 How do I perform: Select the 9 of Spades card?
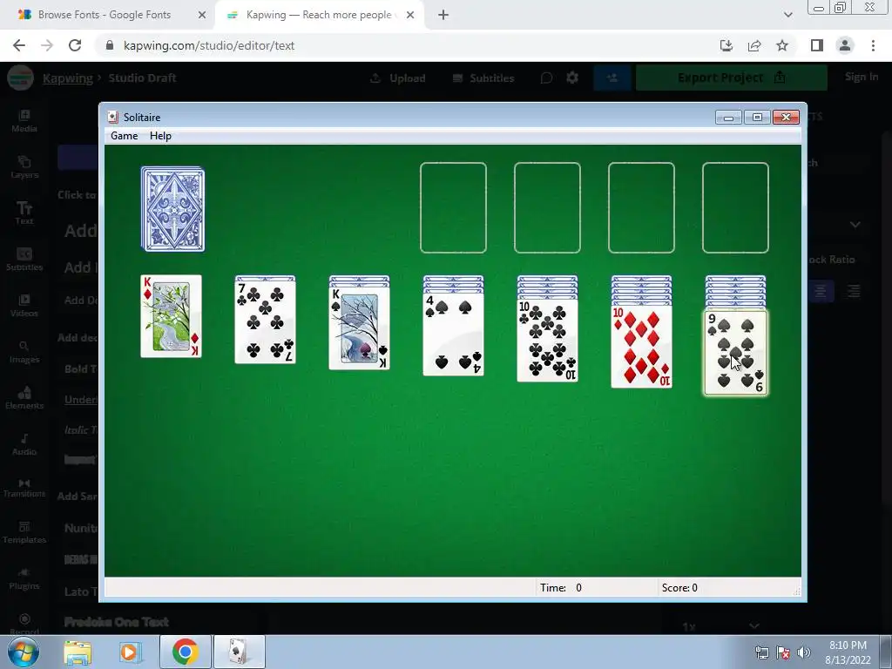point(735,353)
